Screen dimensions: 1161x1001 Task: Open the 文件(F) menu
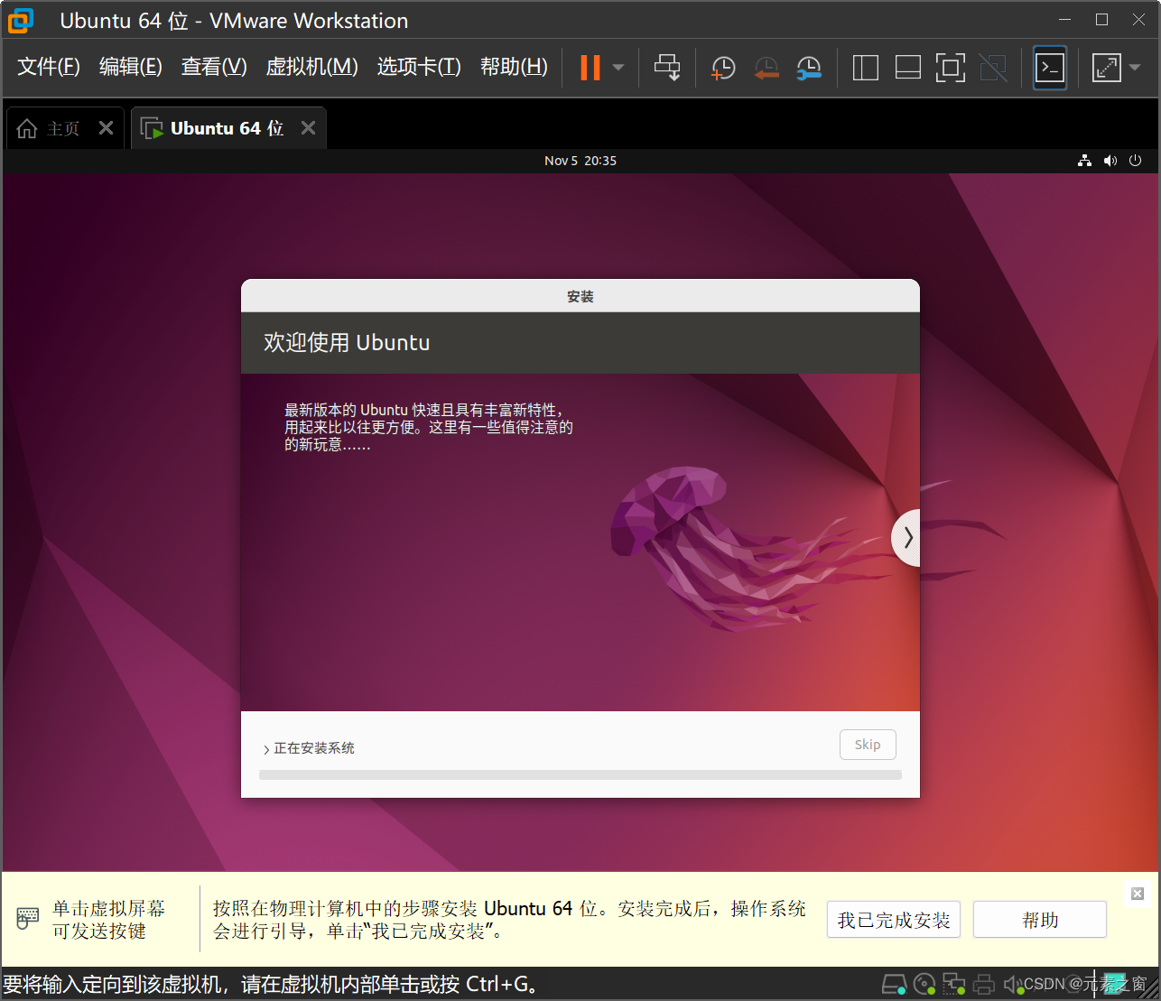point(49,67)
